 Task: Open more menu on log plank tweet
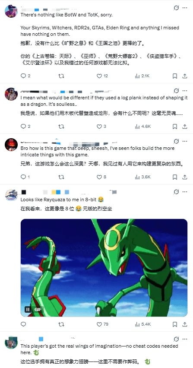pyautogui.click(x=185, y=91)
